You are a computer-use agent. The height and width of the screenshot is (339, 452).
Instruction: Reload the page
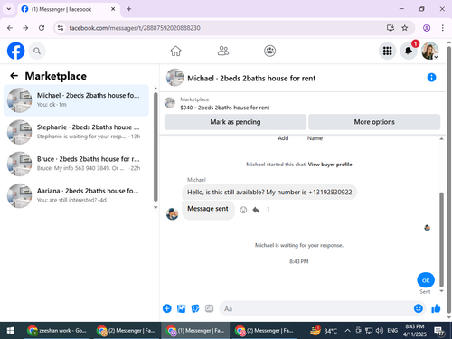42,28
